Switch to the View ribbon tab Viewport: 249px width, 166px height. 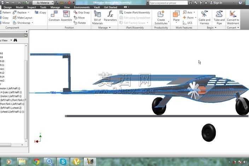click(x=67, y=7)
